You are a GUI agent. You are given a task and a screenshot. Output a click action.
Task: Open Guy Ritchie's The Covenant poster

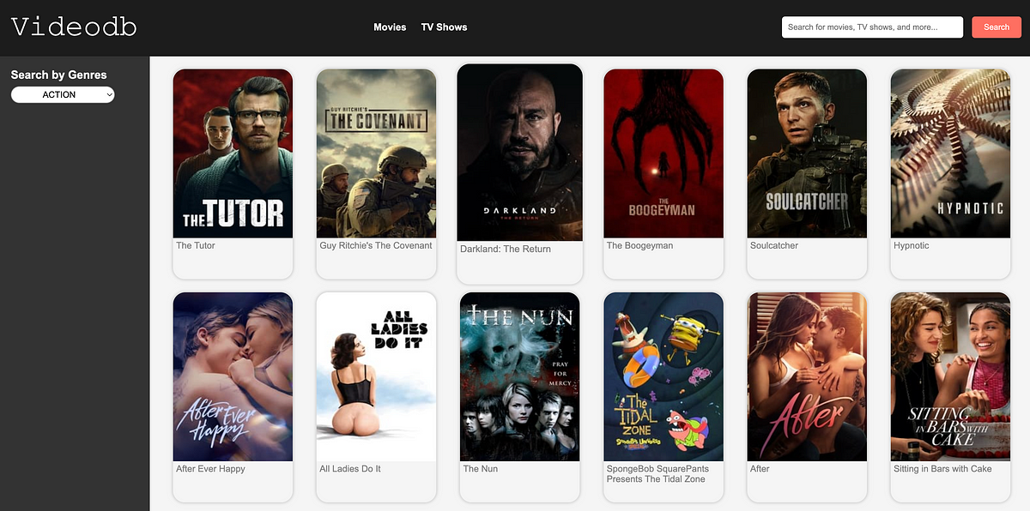[376, 153]
